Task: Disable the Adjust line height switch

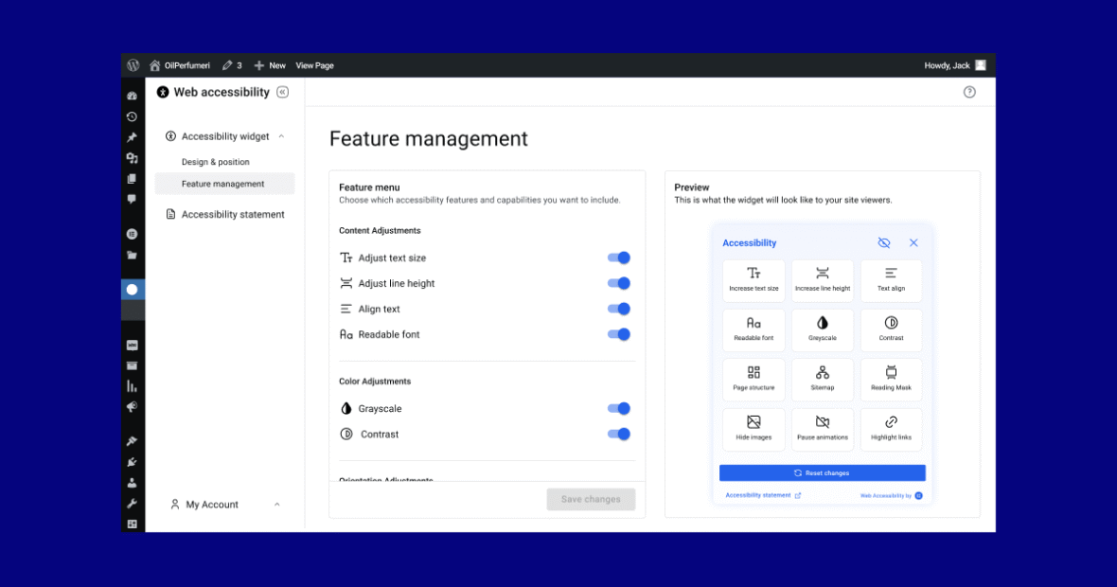Action: [x=618, y=283]
